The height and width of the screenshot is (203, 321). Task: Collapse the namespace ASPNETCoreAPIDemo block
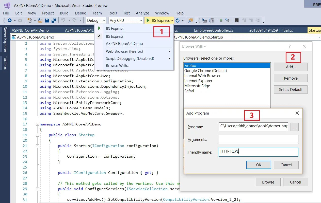pyautogui.click(x=38, y=124)
